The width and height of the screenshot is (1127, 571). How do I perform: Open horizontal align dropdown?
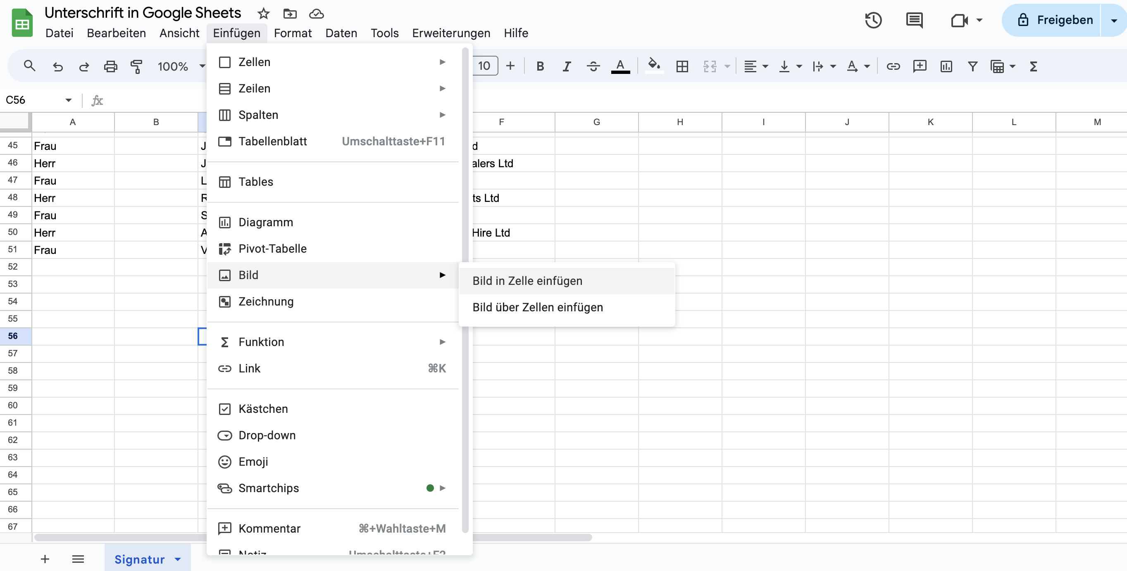coord(756,66)
